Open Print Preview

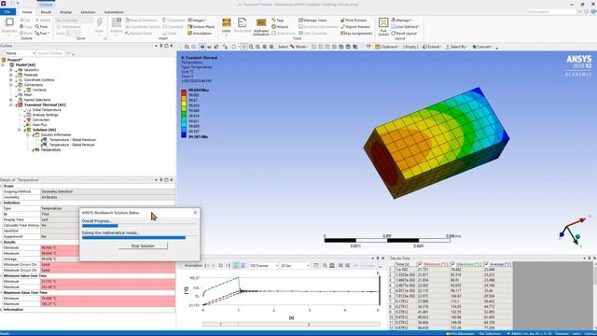point(354,20)
